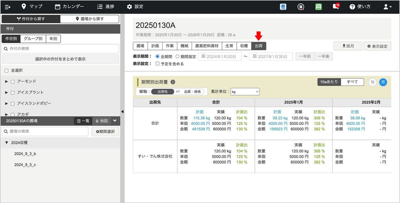Viewport: 400px width, 203px height.
Task: Collapse the left sidebar with arrow handle
Action: 122,111
